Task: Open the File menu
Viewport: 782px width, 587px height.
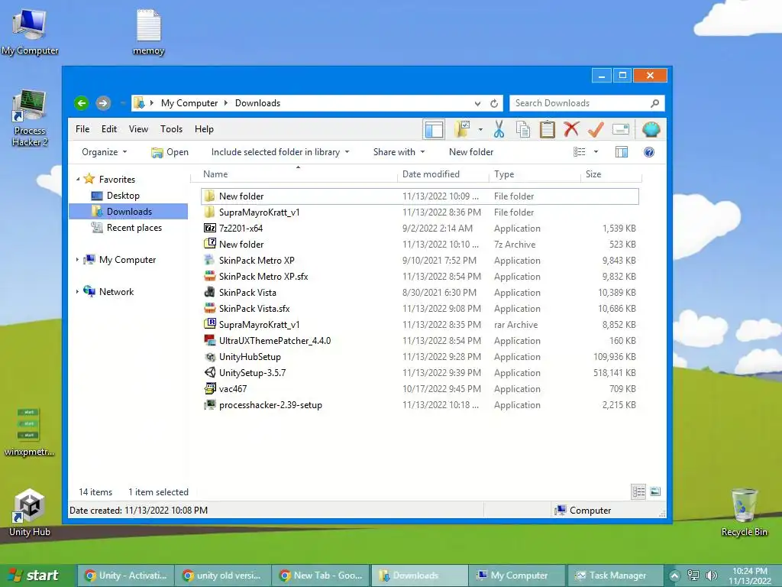Action: click(82, 129)
